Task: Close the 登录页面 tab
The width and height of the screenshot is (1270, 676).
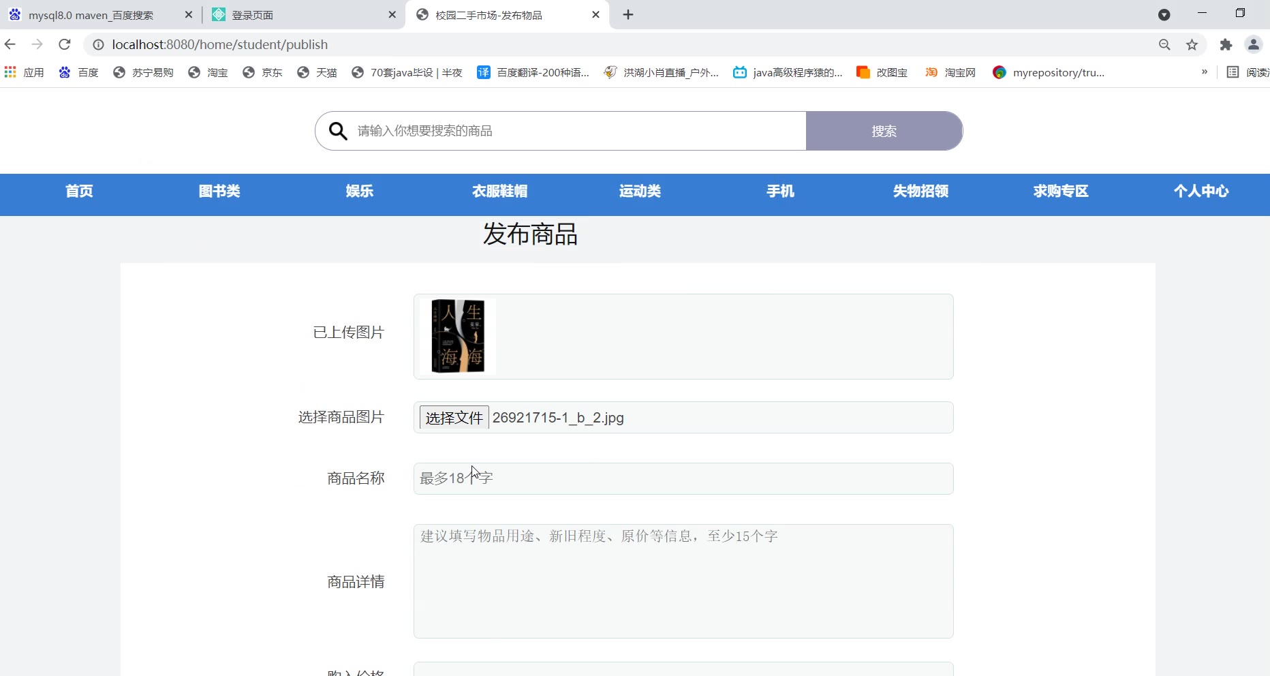Action: coord(392,14)
